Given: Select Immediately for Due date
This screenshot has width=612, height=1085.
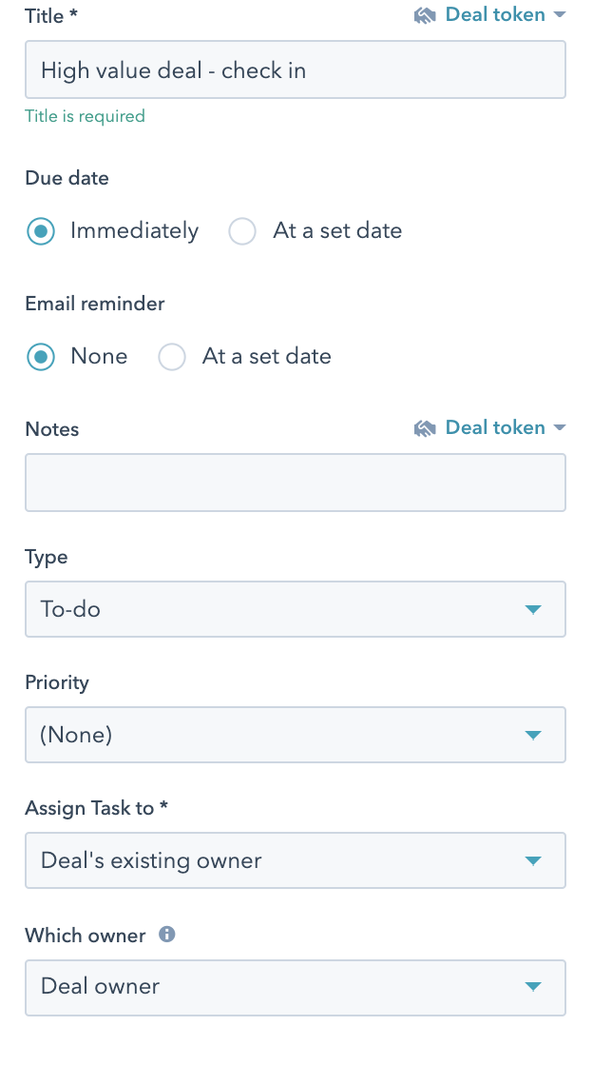Looking at the screenshot, I should point(41,231).
